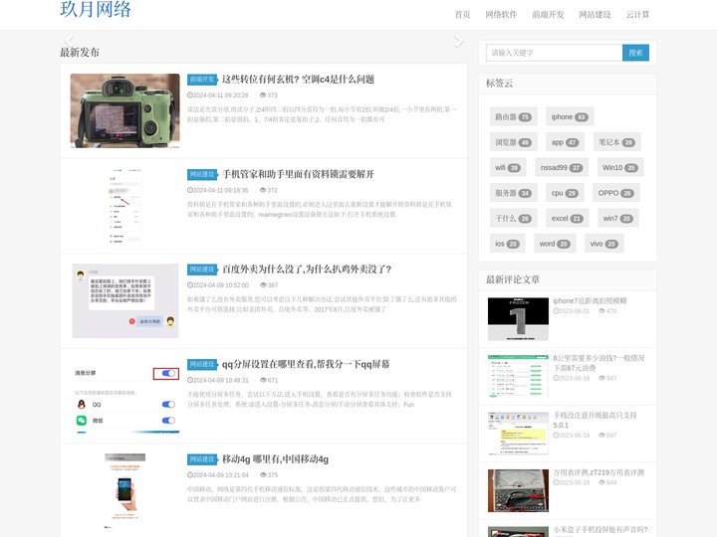Select the 干什么 tag
717x537 pixels.
pos(513,218)
